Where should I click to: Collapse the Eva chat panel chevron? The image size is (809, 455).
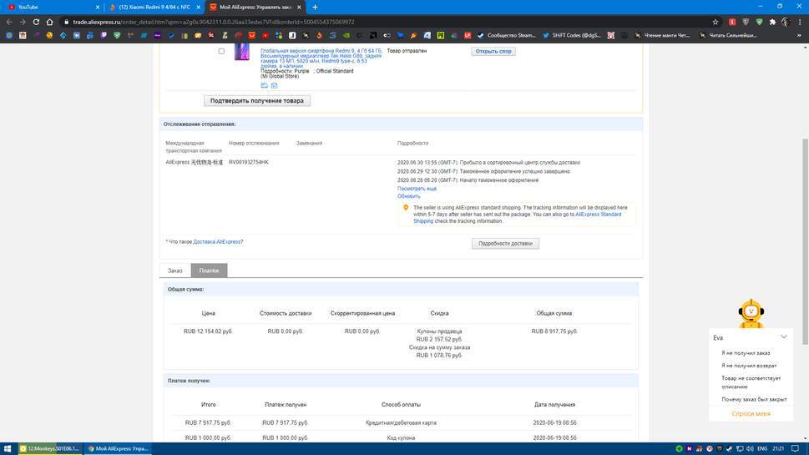pos(783,337)
